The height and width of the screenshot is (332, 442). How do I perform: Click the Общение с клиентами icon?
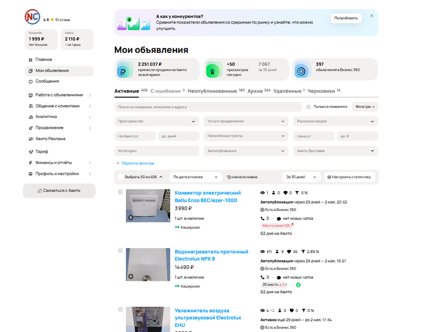pyautogui.click(x=30, y=106)
